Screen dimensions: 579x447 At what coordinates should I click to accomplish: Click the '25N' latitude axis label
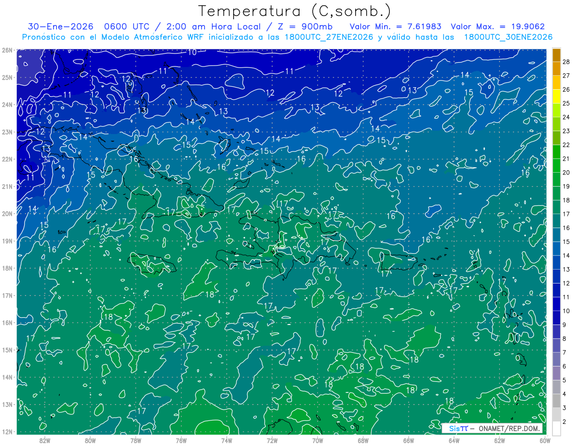click(7, 77)
